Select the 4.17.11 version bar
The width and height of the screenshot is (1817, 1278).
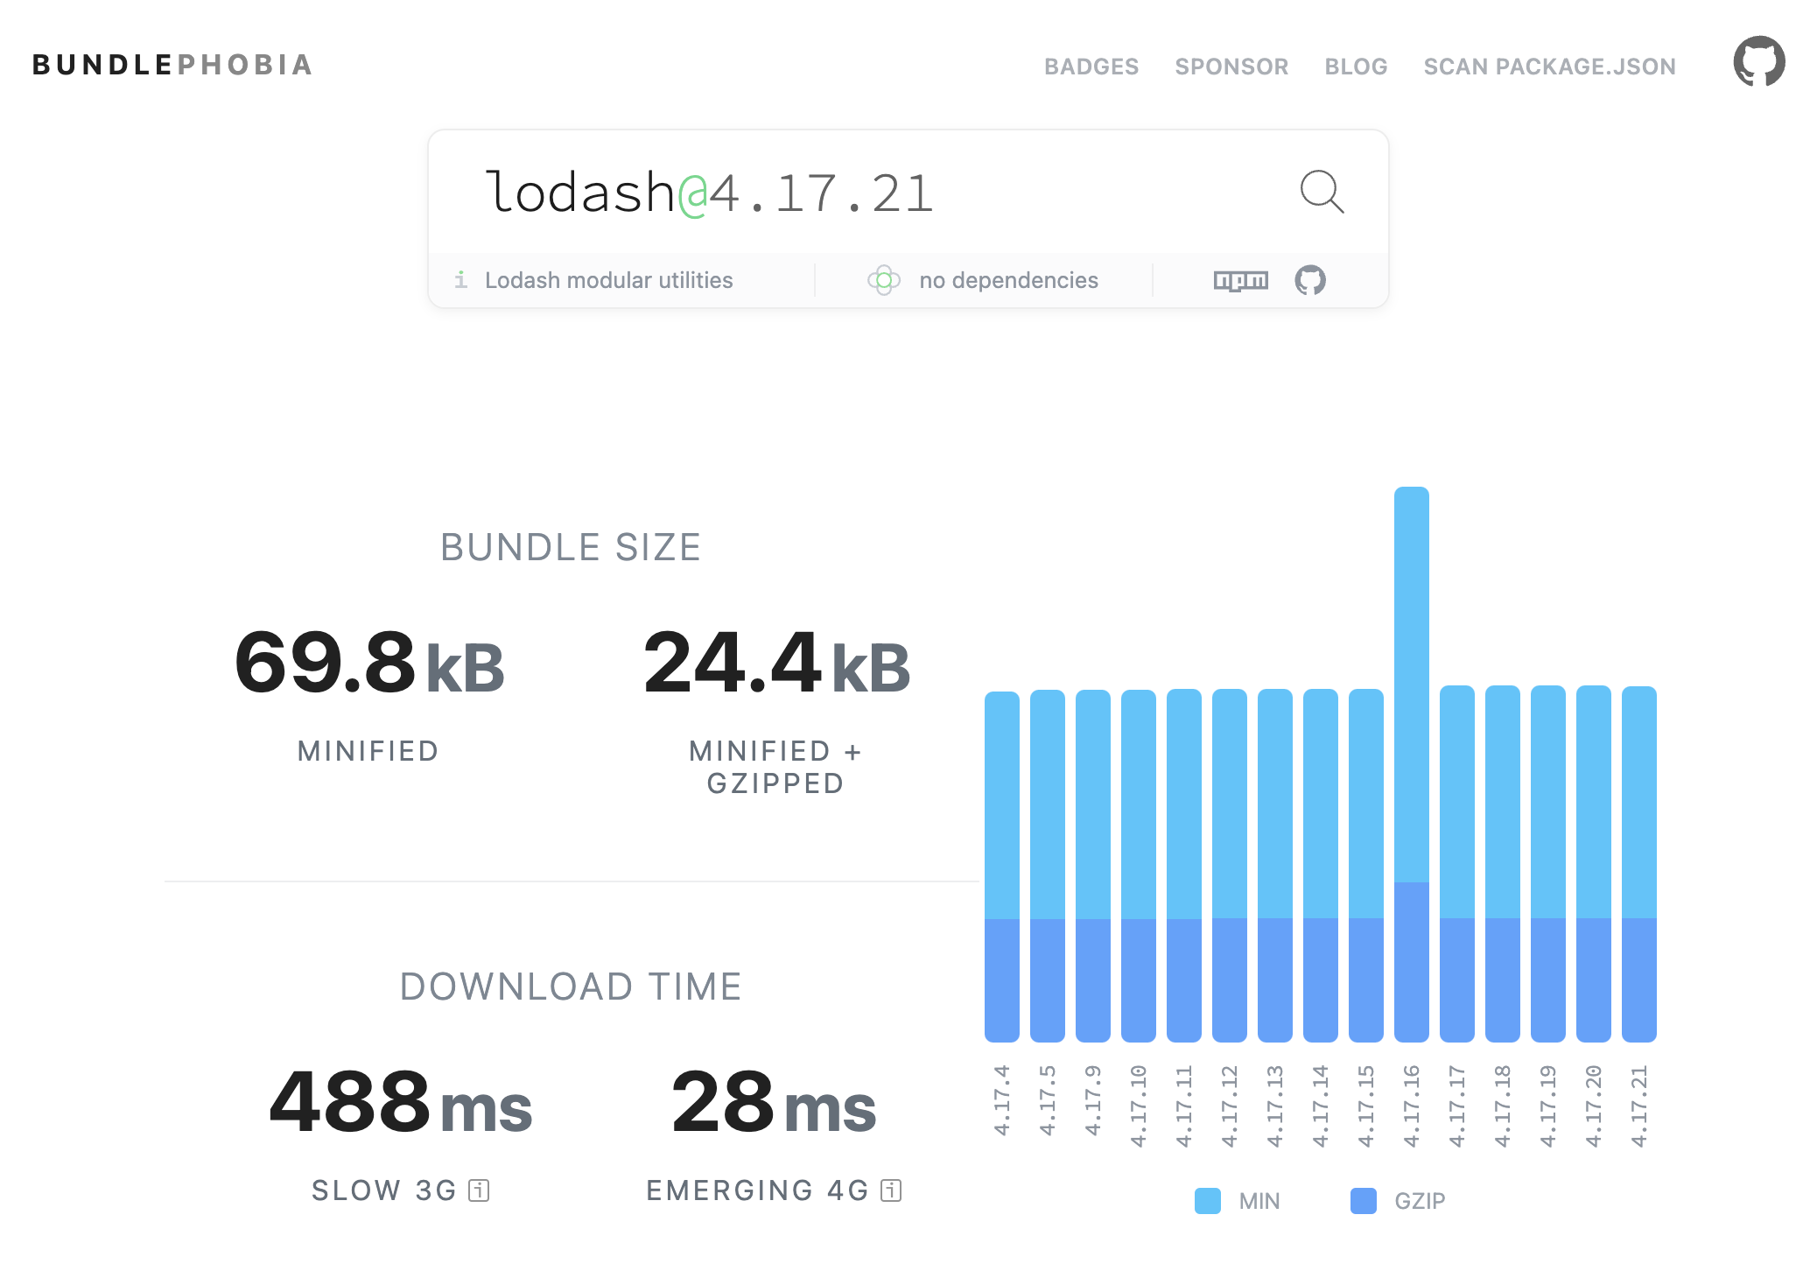[1183, 865]
